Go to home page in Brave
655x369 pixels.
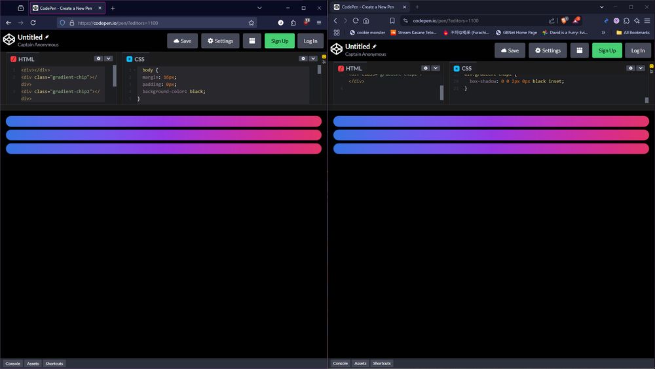[366, 20]
